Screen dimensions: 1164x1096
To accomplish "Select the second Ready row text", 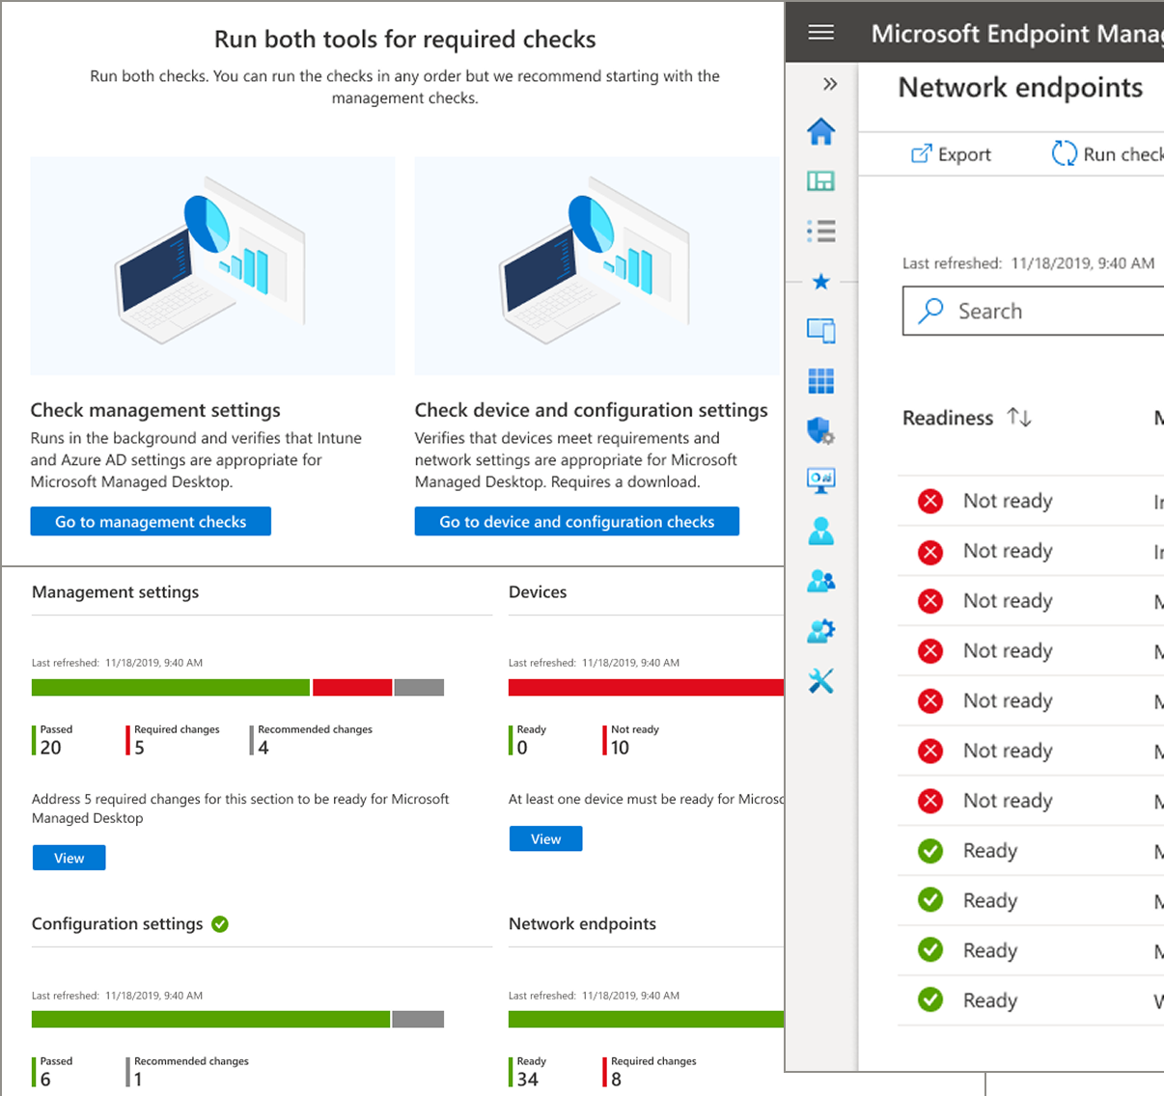I will pos(990,901).
